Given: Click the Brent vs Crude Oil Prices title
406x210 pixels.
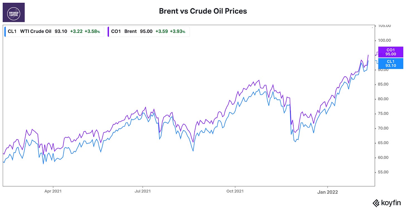Looking at the screenshot, I should 203,11.
